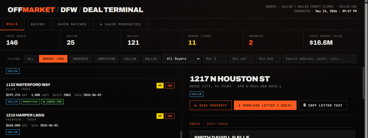Click the Dallas 121 stat card
This screenshot has width=368, height=138.
151,40
